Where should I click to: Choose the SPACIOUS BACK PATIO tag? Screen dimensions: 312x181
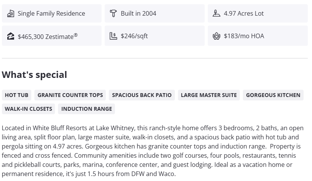pos(142,95)
